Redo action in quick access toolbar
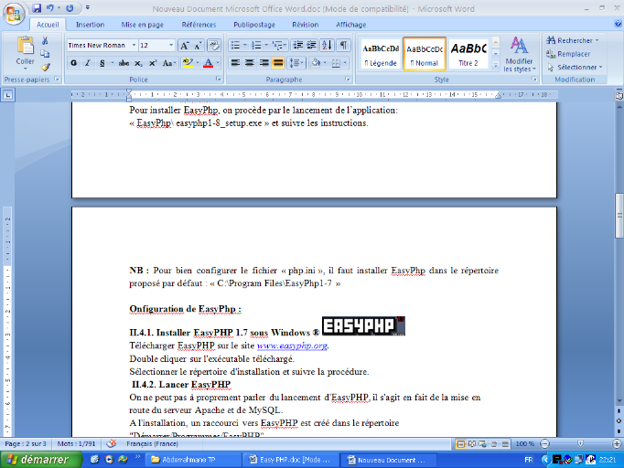The image size is (624, 468). click(x=70, y=8)
